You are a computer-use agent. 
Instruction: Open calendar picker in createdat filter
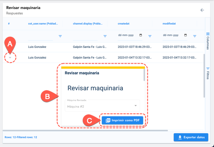click(141, 35)
